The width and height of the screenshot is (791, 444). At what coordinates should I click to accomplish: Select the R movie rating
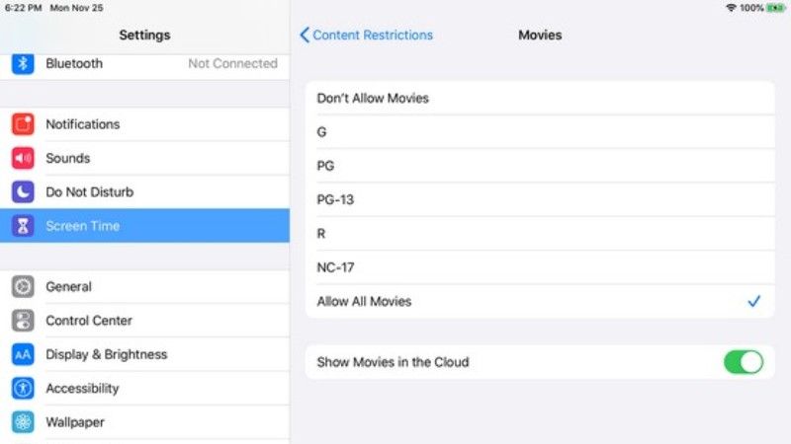[540, 234]
